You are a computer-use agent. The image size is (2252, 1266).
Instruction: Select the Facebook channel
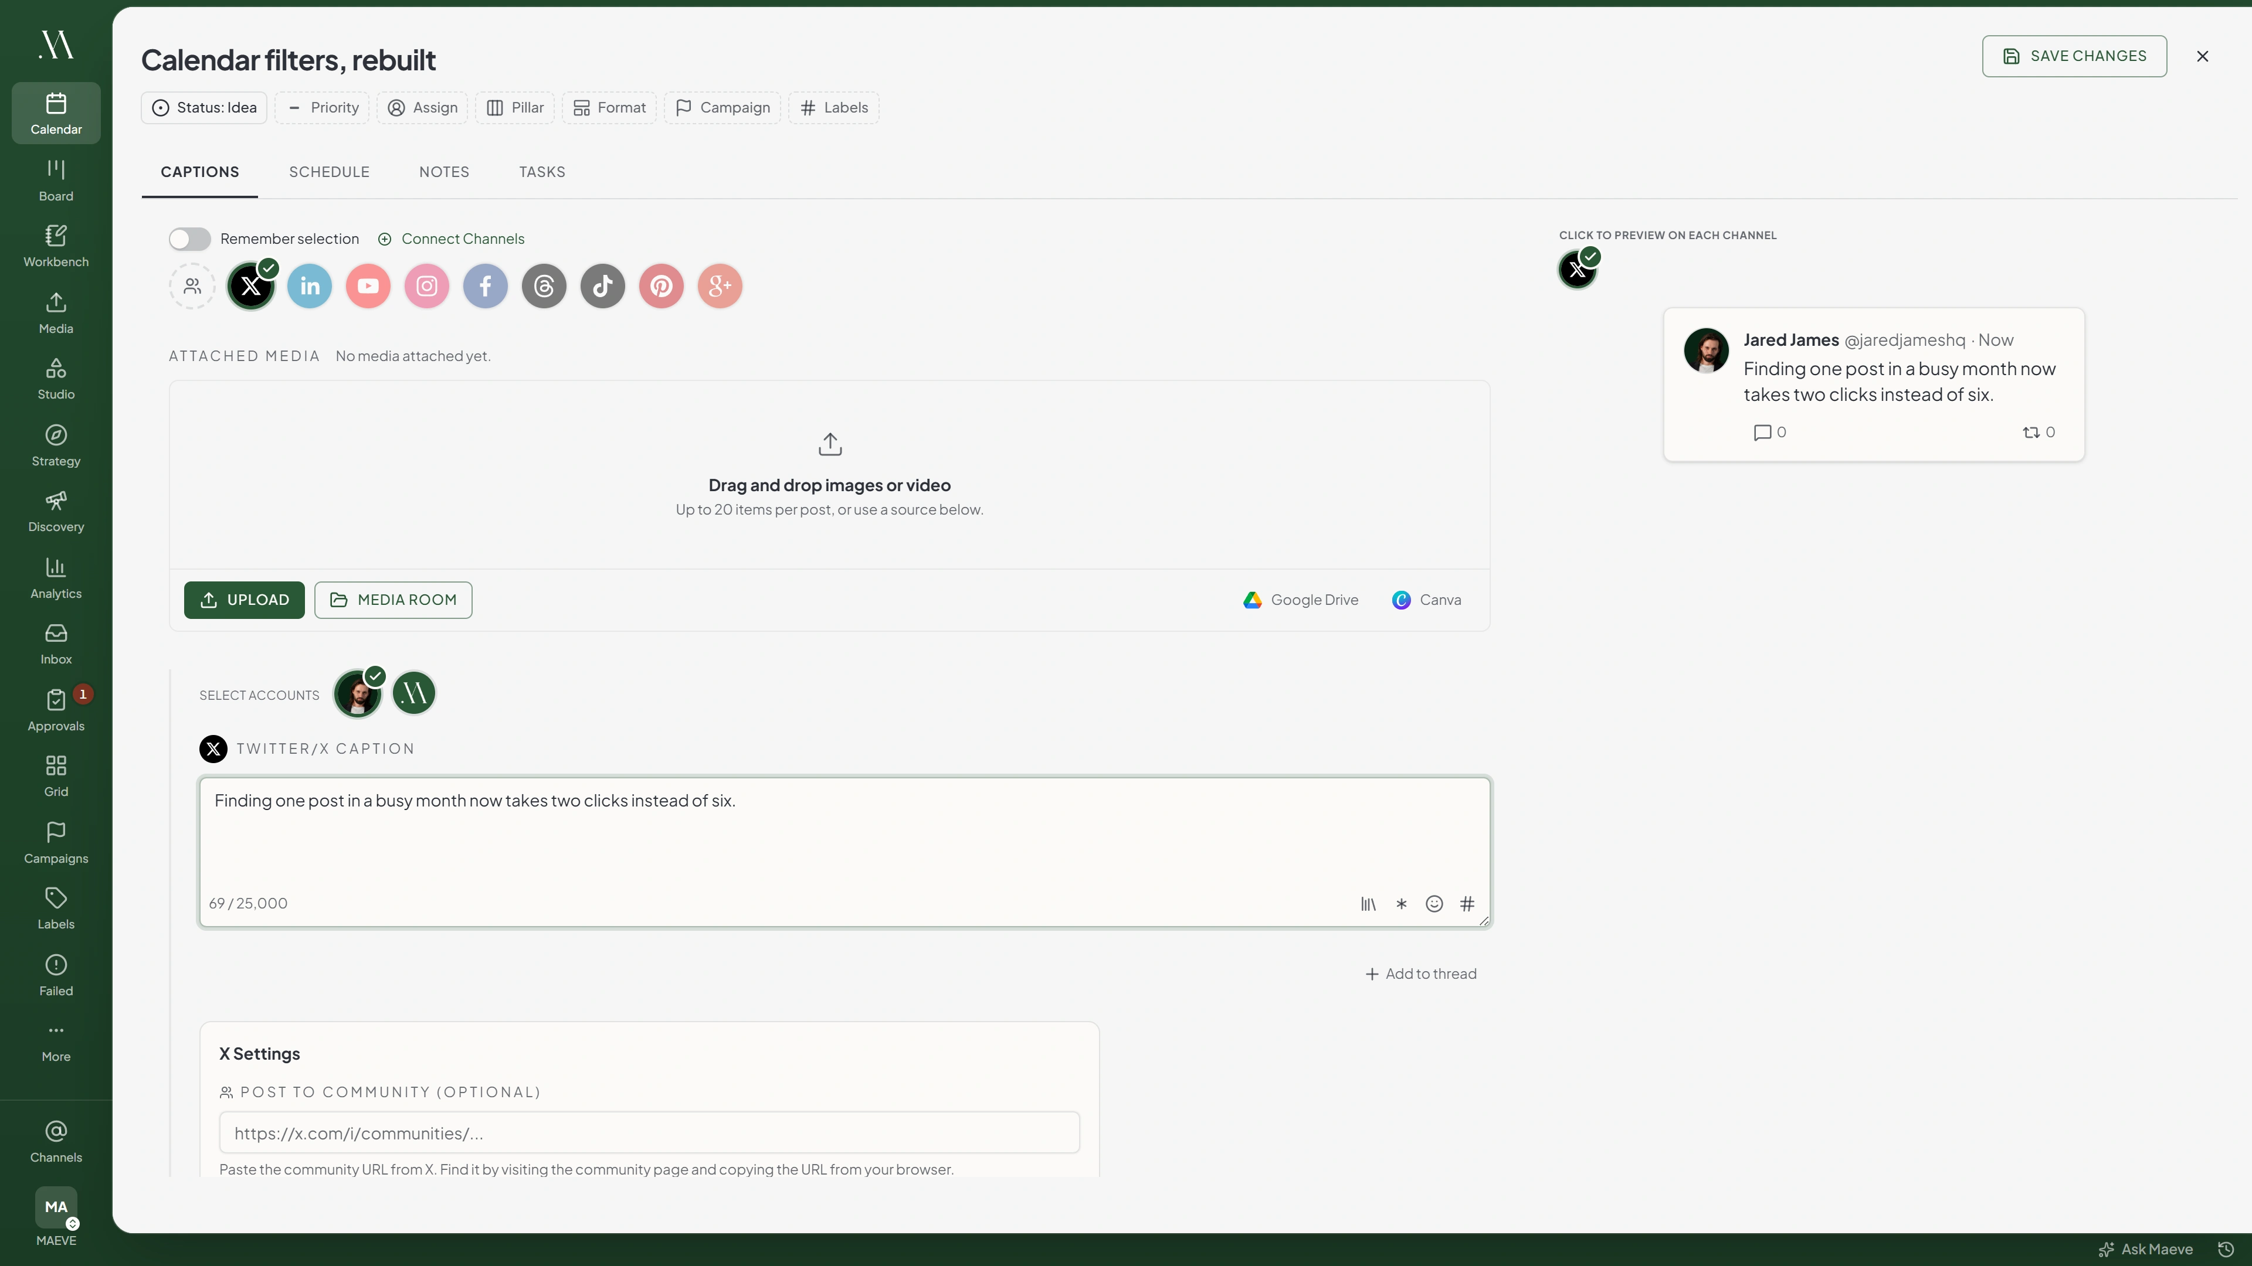click(x=485, y=285)
